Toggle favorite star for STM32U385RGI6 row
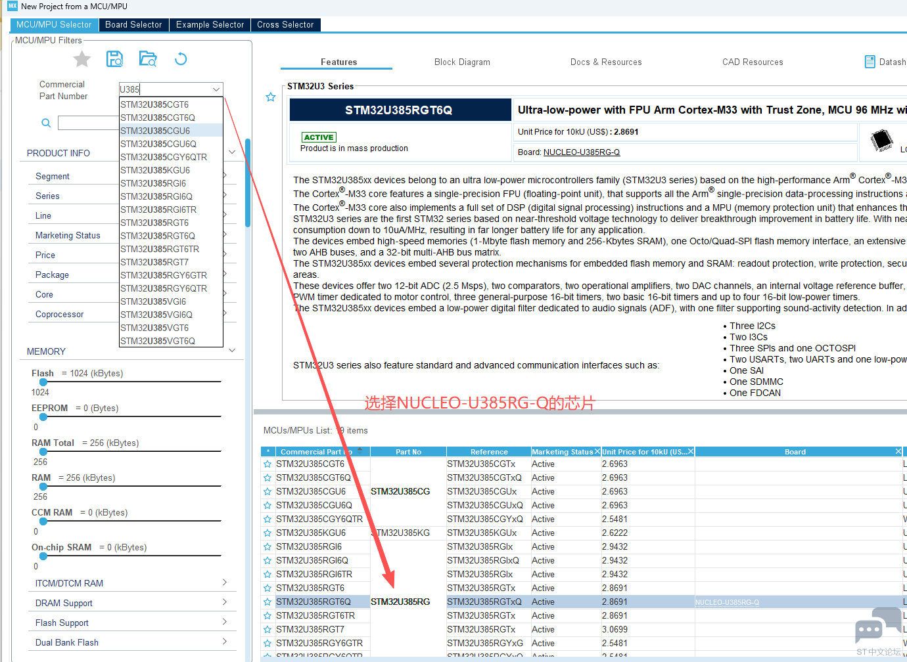907x662 pixels. (267, 547)
